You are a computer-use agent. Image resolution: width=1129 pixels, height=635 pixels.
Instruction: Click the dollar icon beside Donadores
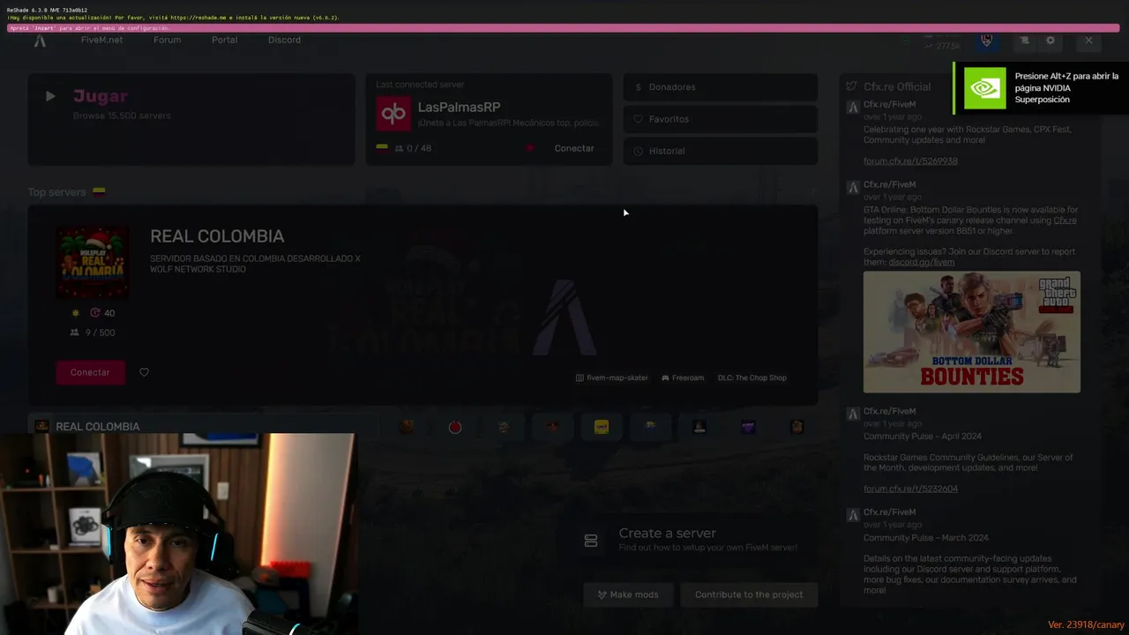pos(638,87)
